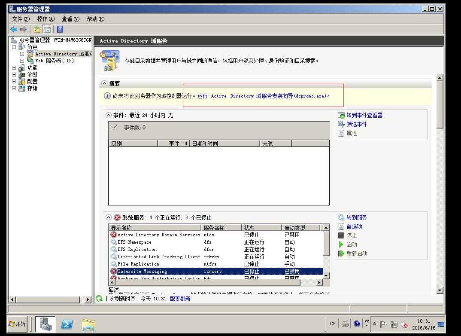Expand the 诊断 tree node
Image resolution: width=461 pixels, height=336 pixels.
point(14,74)
